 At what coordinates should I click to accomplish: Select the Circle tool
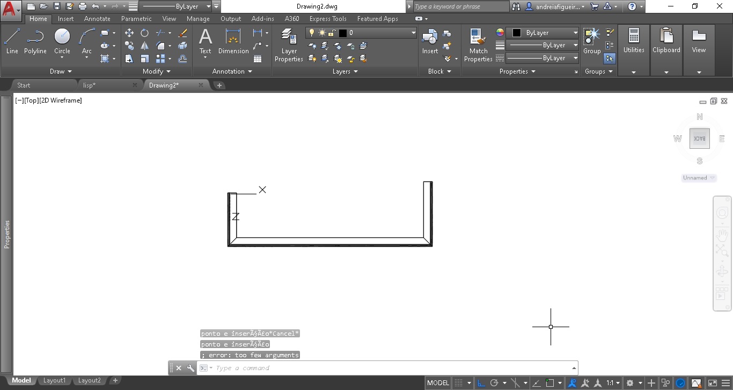point(62,41)
